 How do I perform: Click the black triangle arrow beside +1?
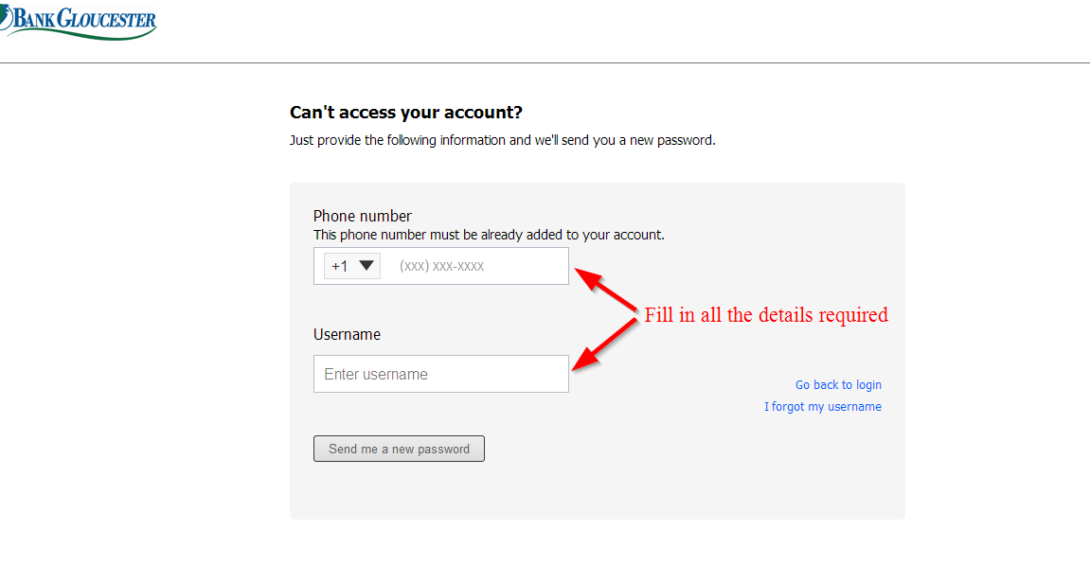[366, 265]
